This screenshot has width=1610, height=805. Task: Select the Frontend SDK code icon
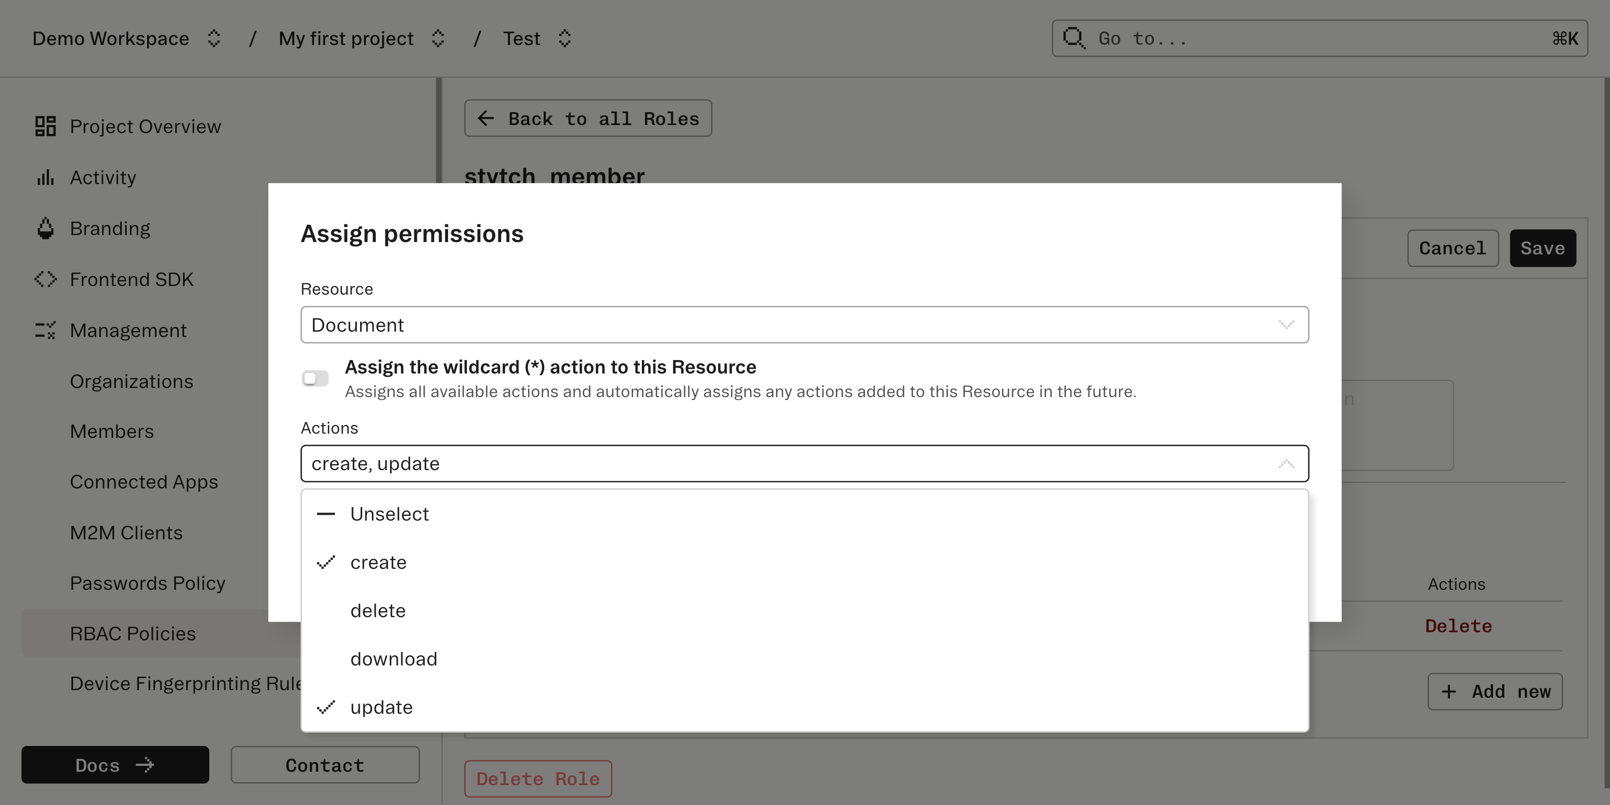coord(45,279)
